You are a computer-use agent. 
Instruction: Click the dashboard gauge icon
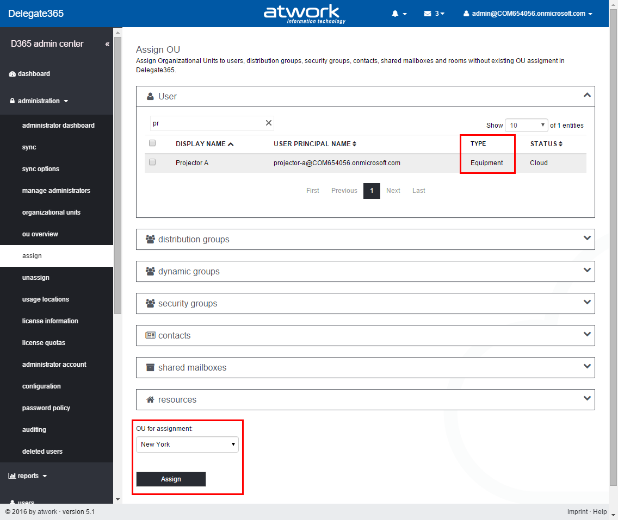coord(13,74)
